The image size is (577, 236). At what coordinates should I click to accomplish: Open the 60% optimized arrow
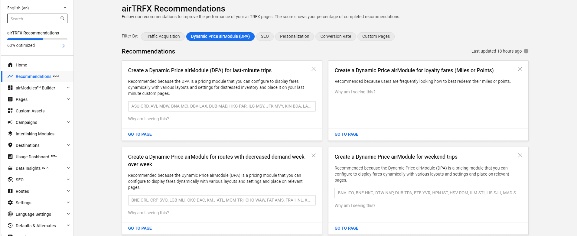[64, 46]
